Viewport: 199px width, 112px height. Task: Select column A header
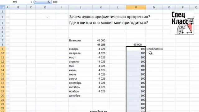[x=7, y=7]
